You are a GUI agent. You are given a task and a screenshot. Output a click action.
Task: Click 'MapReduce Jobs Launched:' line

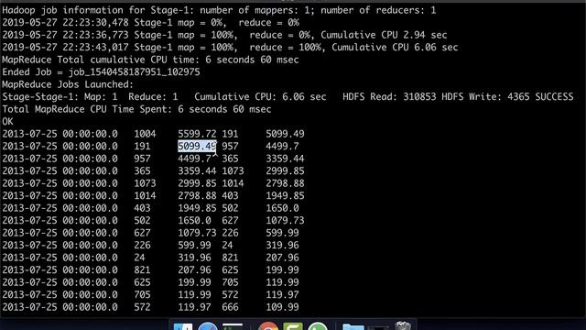coord(68,84)
